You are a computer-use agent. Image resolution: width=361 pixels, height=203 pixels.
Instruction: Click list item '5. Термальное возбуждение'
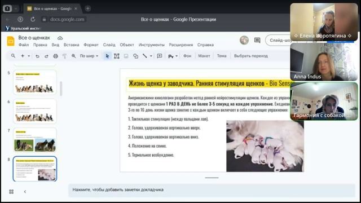point(151,155)
